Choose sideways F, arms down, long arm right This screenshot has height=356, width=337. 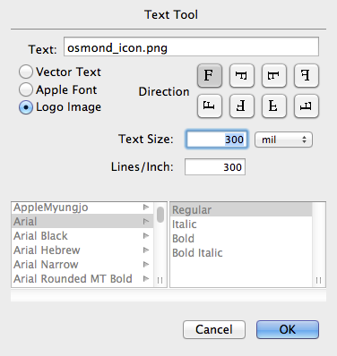pyautogui.click(x=242, y=75)
